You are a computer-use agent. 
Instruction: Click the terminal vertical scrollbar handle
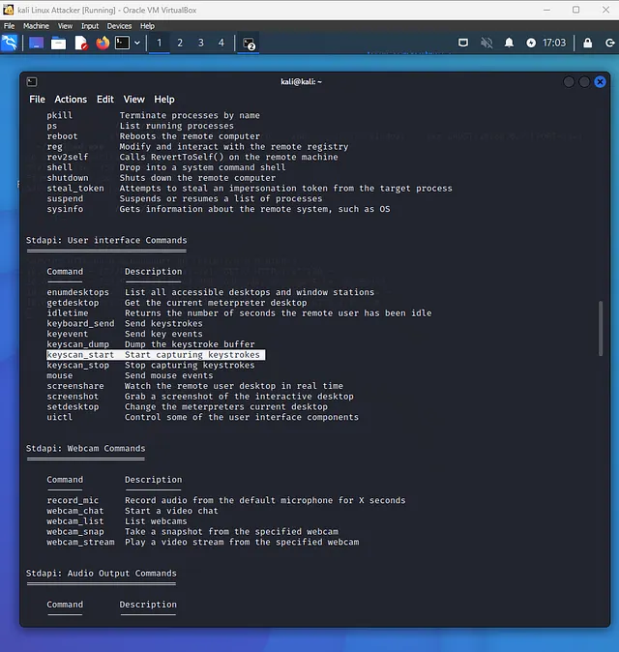point(601,329)
